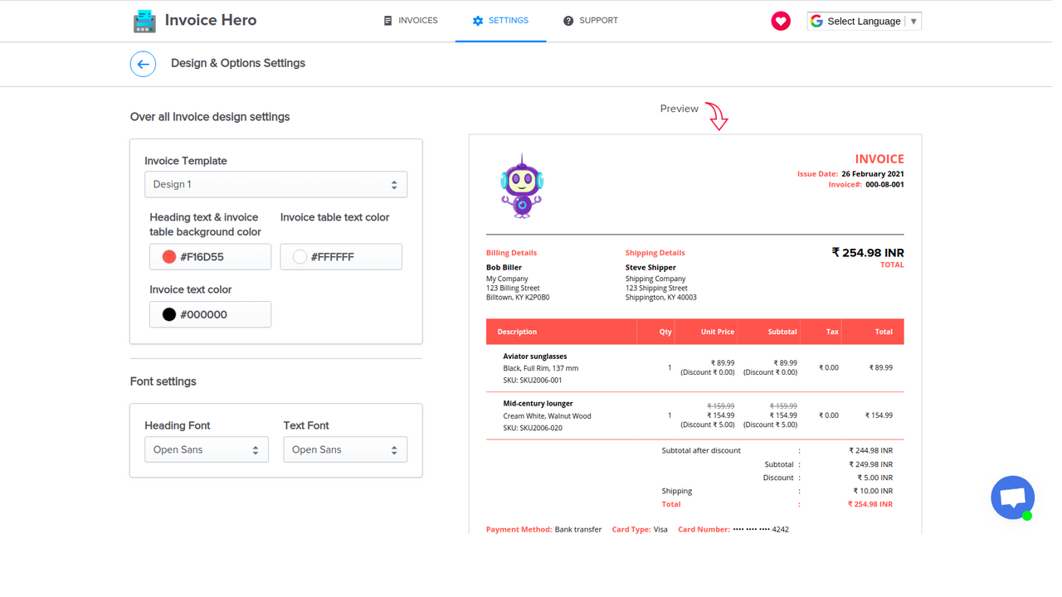The image size is (1062, 597).
Task: Click the Preview label
Action: (x=680, y=109)
